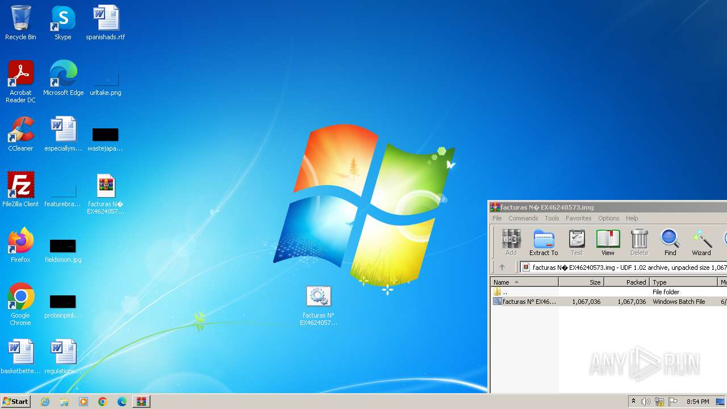This screenshot has height=409, width=727.
Task: Select the Skype desktop shortcut
Action: pyautogui.click(x=63, y=23)
